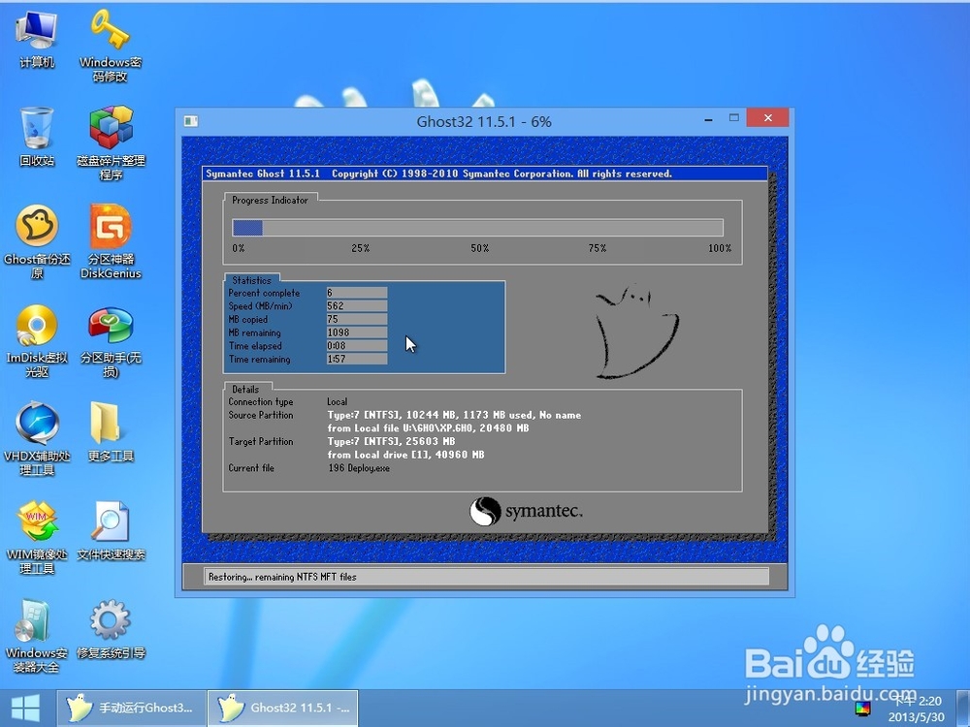This screenshot has height=727, width=970.
Task: Click the 2013/5/30 taskbar date
Action: (917, 717)
